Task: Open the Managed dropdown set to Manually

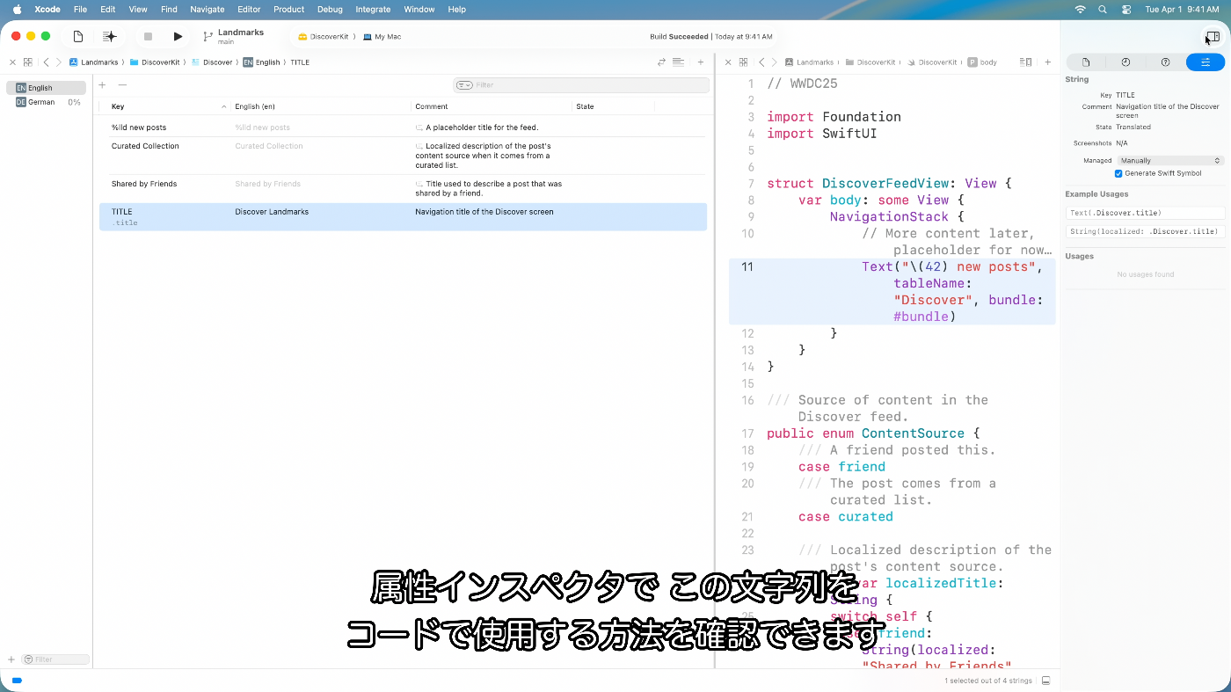Action: (1169, 161)
